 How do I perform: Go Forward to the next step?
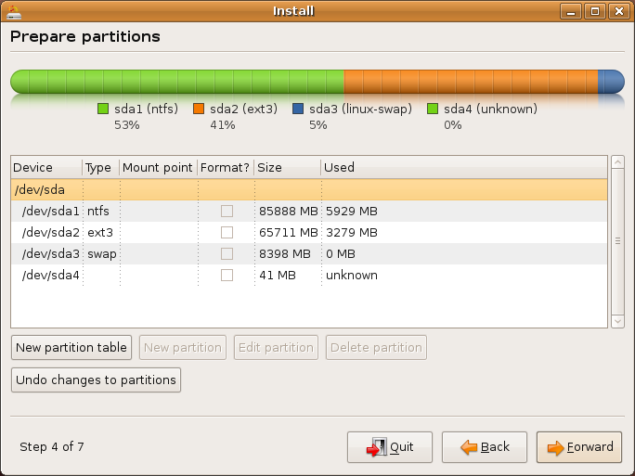tap(579, 447)
